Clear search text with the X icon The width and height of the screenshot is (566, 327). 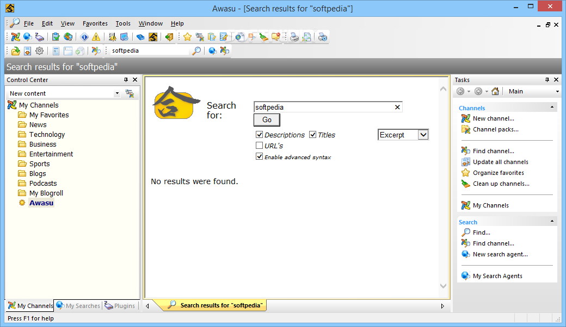click(397, 107)
